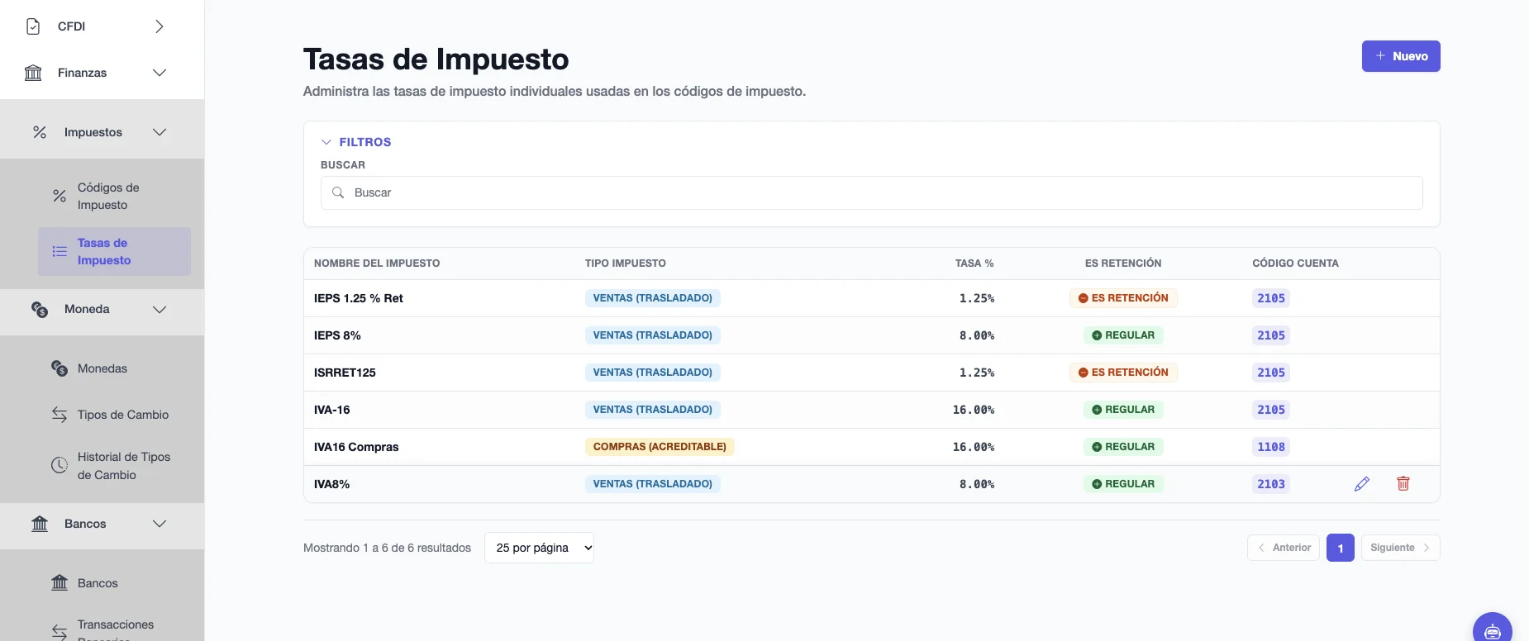This screenshot has height=641, width=1529.
Task: Click the search magnifier icon
Action: click(338, 192)
